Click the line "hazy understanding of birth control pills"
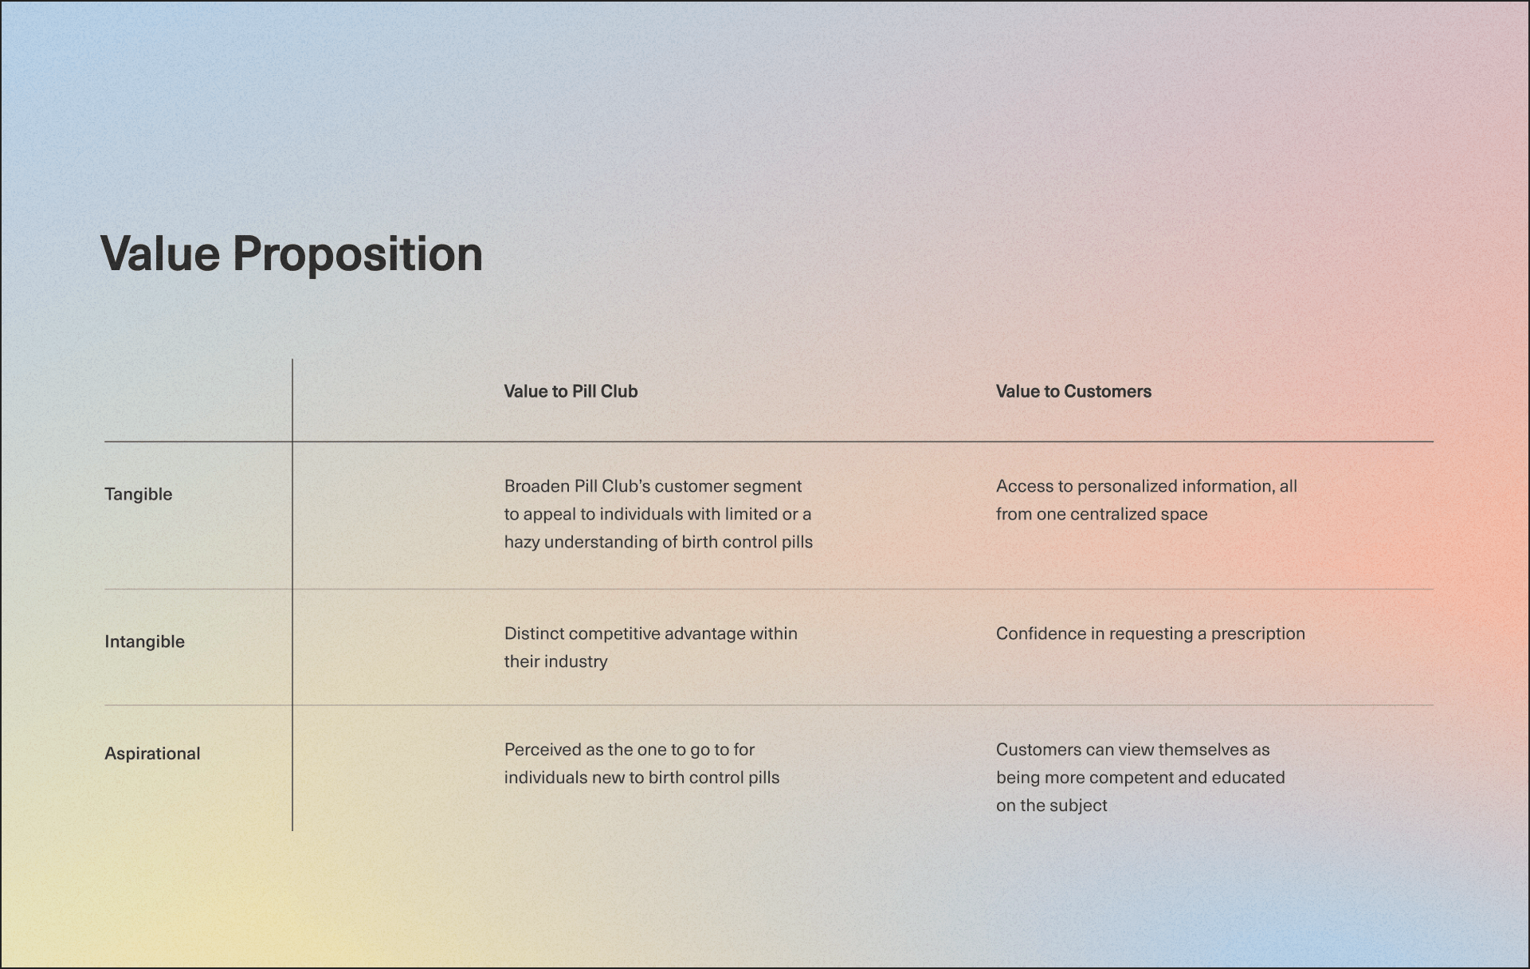Screen dimensions: 1530x969 pos(658,542)
